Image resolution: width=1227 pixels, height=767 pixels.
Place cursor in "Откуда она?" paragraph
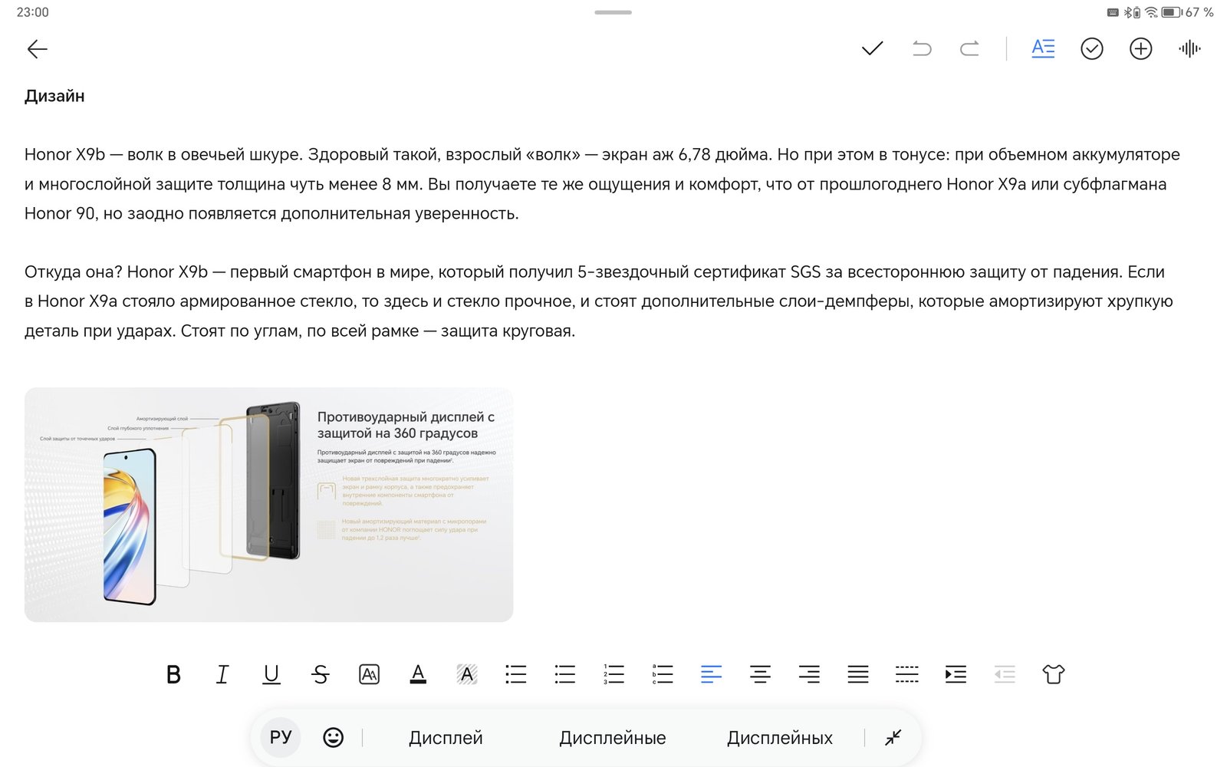(x=598, y=301)
